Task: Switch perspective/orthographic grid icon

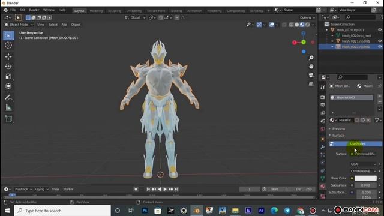Action: pos(311,84)
